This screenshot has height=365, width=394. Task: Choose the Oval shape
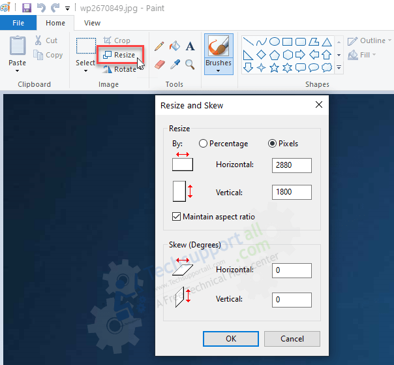(275, 42)
